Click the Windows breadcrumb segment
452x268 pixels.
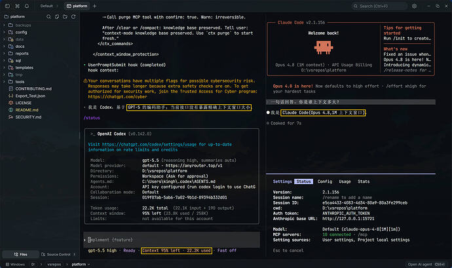[15, 264]
